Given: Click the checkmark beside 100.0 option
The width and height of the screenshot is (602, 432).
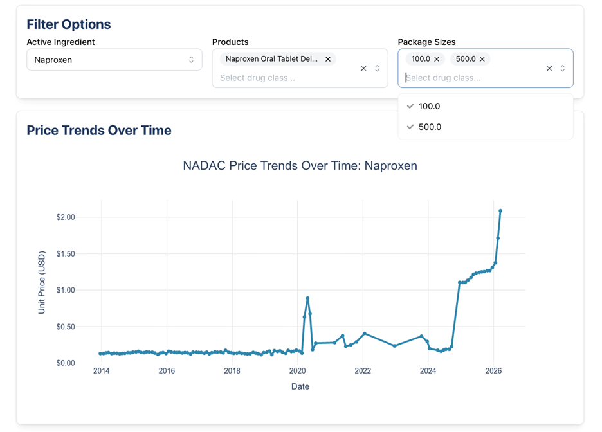Looking at the screenshot, I should coord(410,106).
